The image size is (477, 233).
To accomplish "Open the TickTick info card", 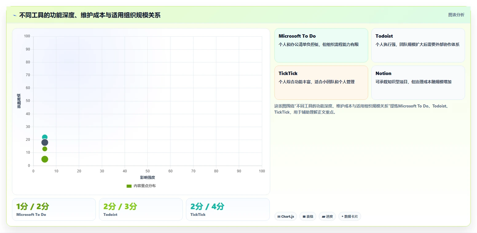I will pyautogui.click(x=321, y=83).
